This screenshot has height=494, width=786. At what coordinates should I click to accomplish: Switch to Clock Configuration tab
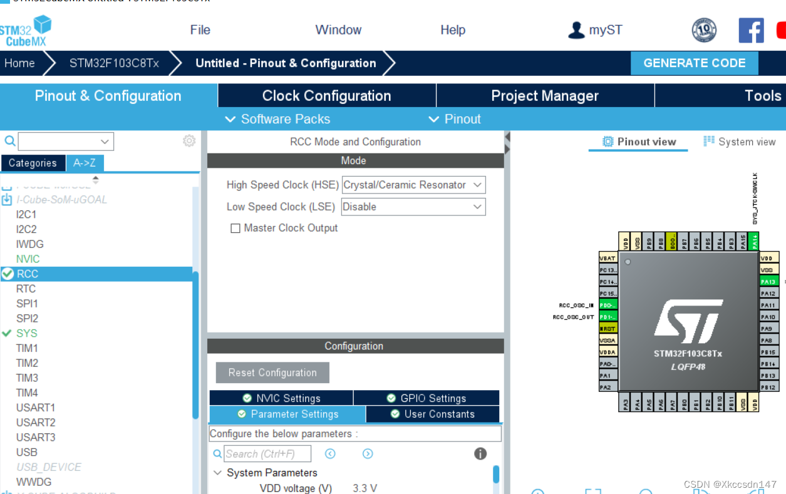click(327, 96)
